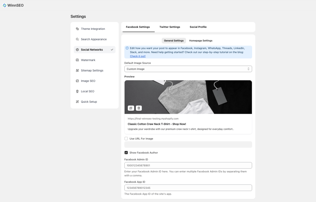Switch to the Twitter Settings tab
This screenshot has width=316, height=202.
pyautogui.click(x=170, y=27)
